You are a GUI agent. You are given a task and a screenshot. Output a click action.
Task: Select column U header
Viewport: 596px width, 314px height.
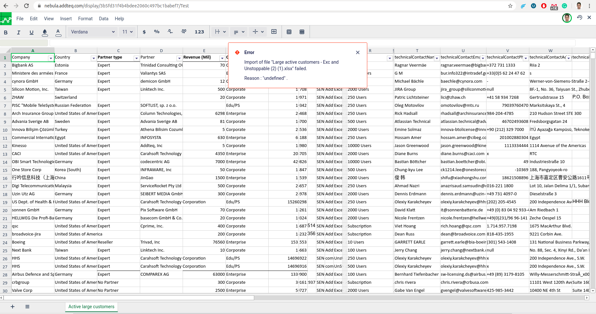pyautogui.click(x=463, y=51)
